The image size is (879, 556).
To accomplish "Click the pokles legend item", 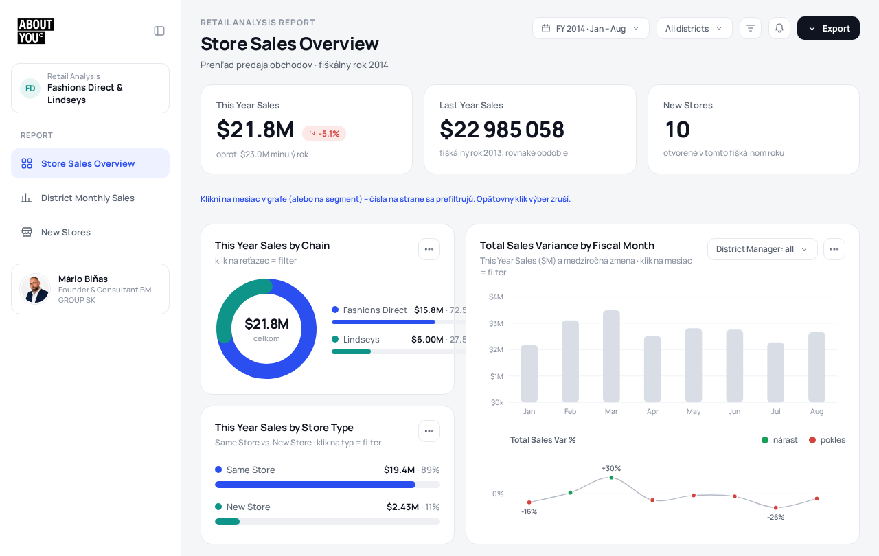I will pyautogui.click(x=827, y=440).
